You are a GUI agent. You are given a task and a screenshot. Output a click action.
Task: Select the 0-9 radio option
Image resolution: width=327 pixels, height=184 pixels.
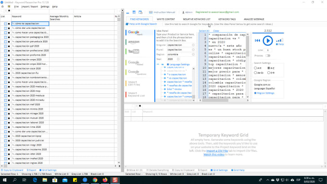(x=269, y=73)
